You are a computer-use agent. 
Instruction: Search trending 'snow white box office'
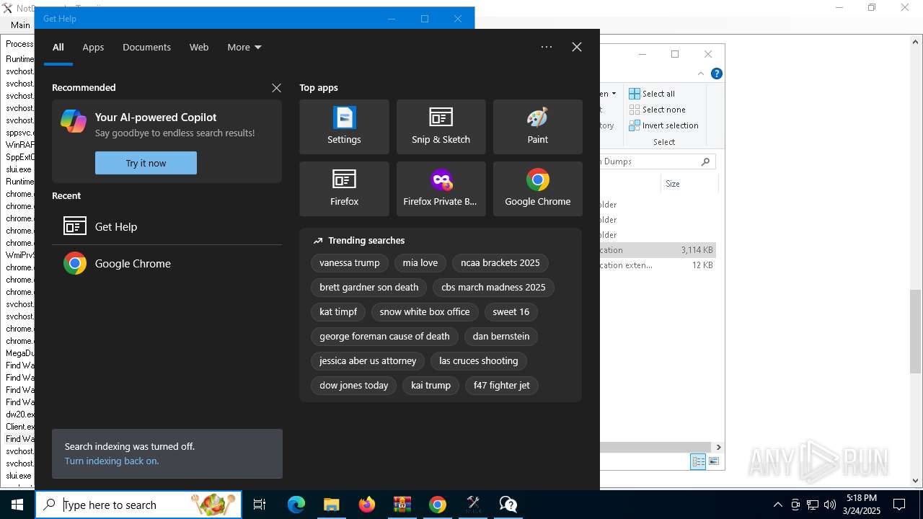(425, 312)
